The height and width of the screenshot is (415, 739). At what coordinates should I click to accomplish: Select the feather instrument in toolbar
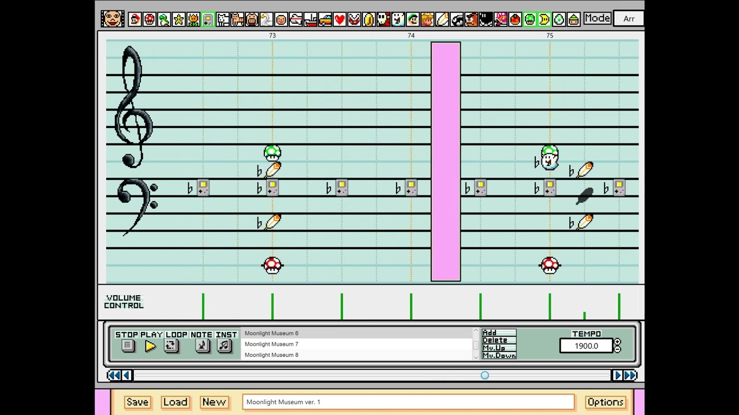pyautogui.click(x=442, y=20)
